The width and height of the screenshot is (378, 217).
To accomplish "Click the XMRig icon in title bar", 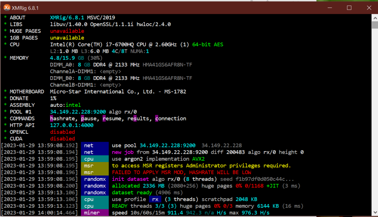I will coord(7,8).
